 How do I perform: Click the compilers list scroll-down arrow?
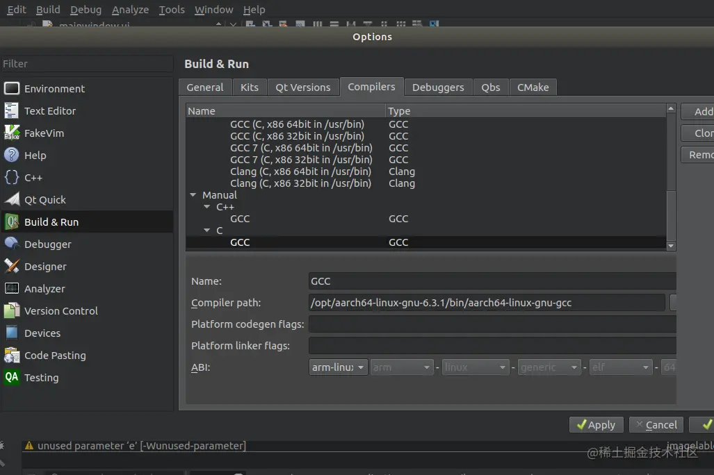tap(671, 246)
